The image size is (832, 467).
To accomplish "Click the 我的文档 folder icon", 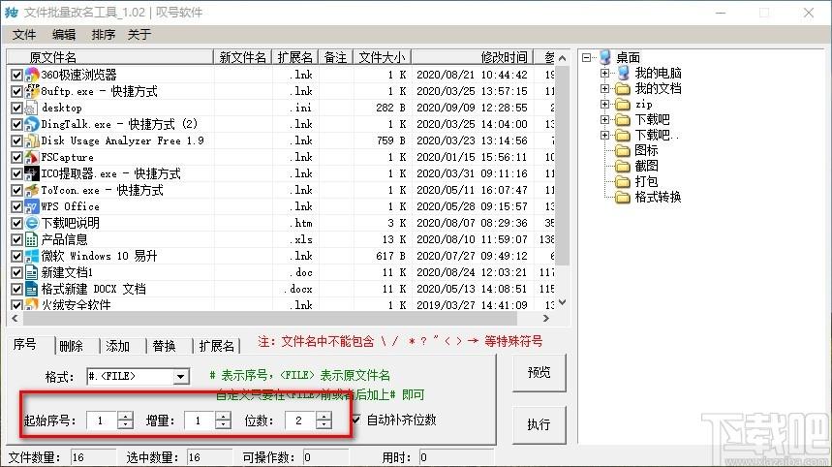I will pos(623,88).
